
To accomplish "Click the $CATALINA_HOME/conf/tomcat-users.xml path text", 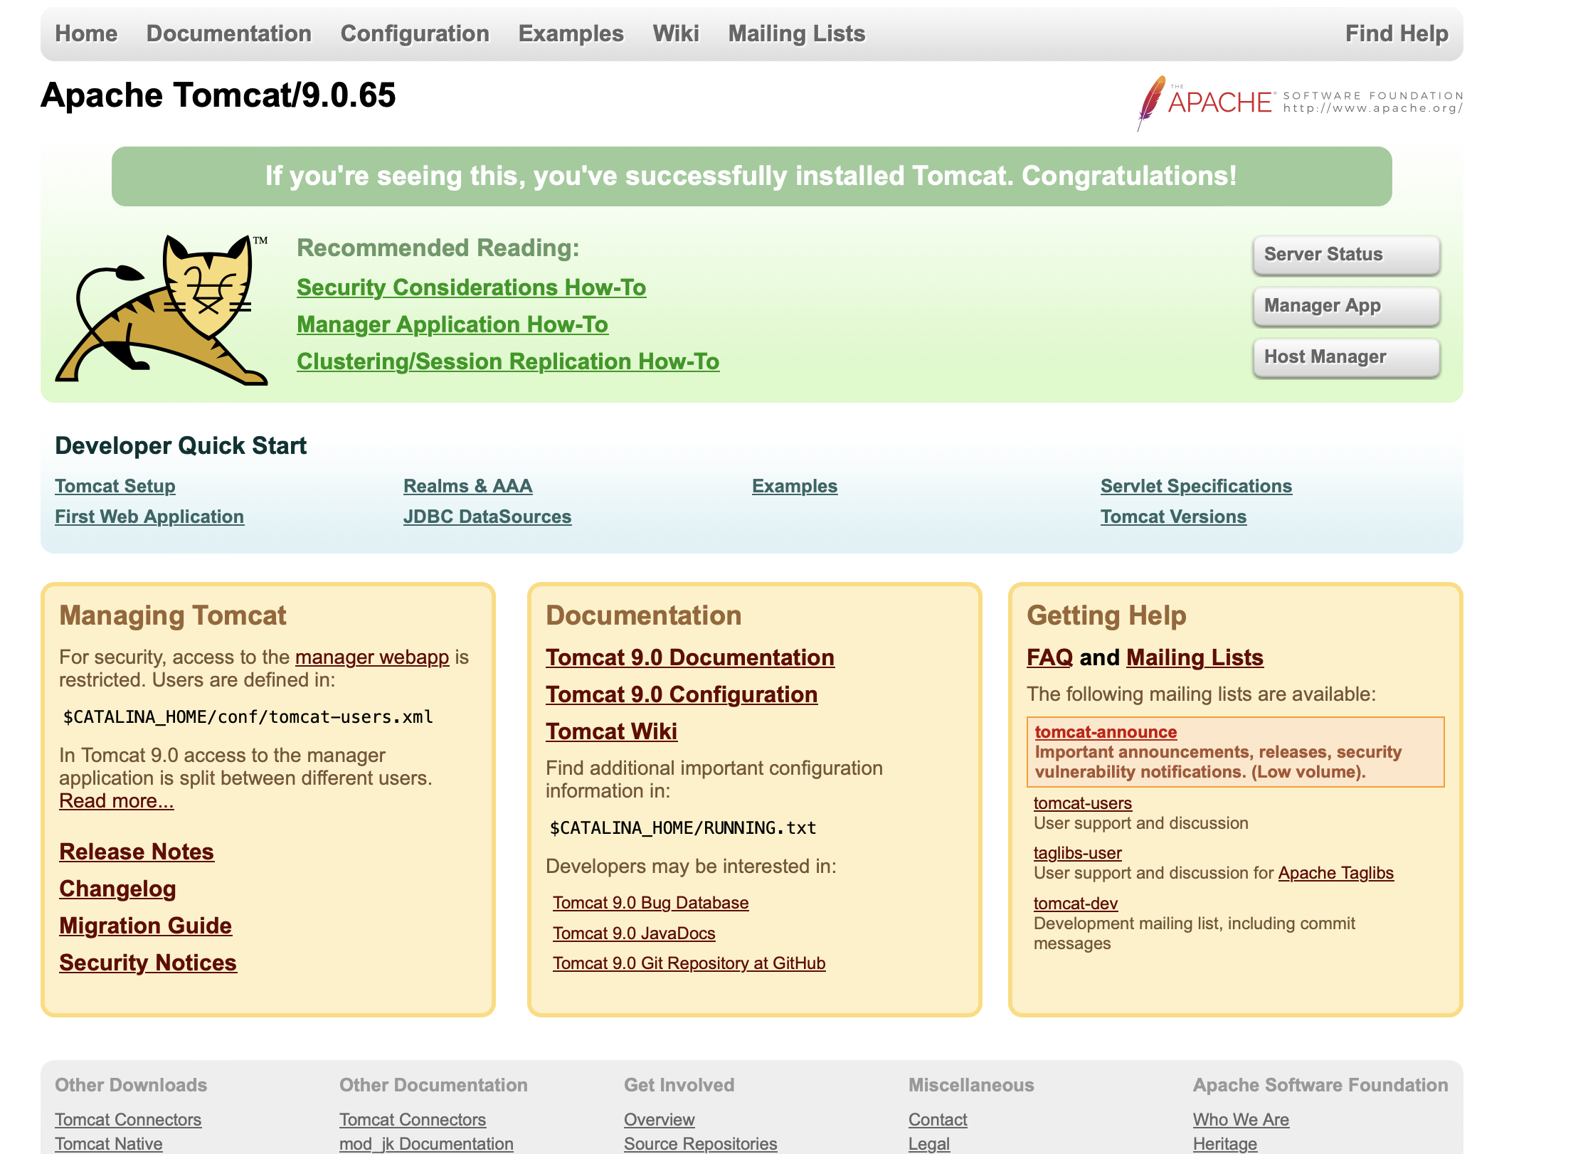I will tap(248, 717).
